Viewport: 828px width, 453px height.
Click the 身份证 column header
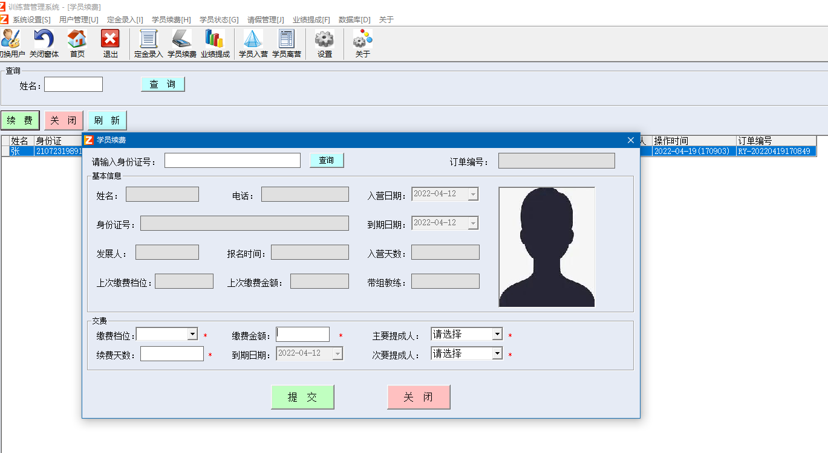pyautogui.click(x=57, y=141)
